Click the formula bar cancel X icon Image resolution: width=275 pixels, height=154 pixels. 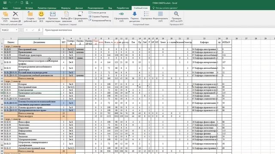tap(27, 30)
